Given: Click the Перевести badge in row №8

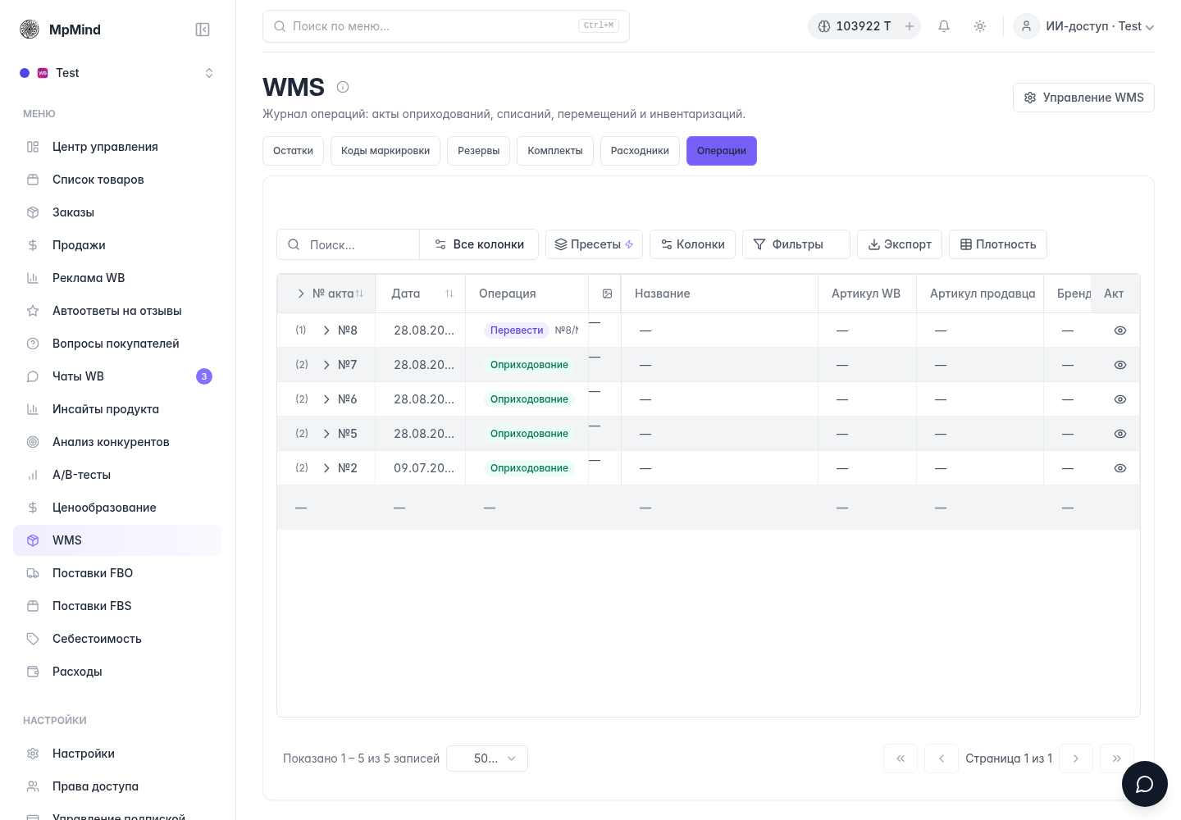Looking at the screenshot, I should click(517, 330).
